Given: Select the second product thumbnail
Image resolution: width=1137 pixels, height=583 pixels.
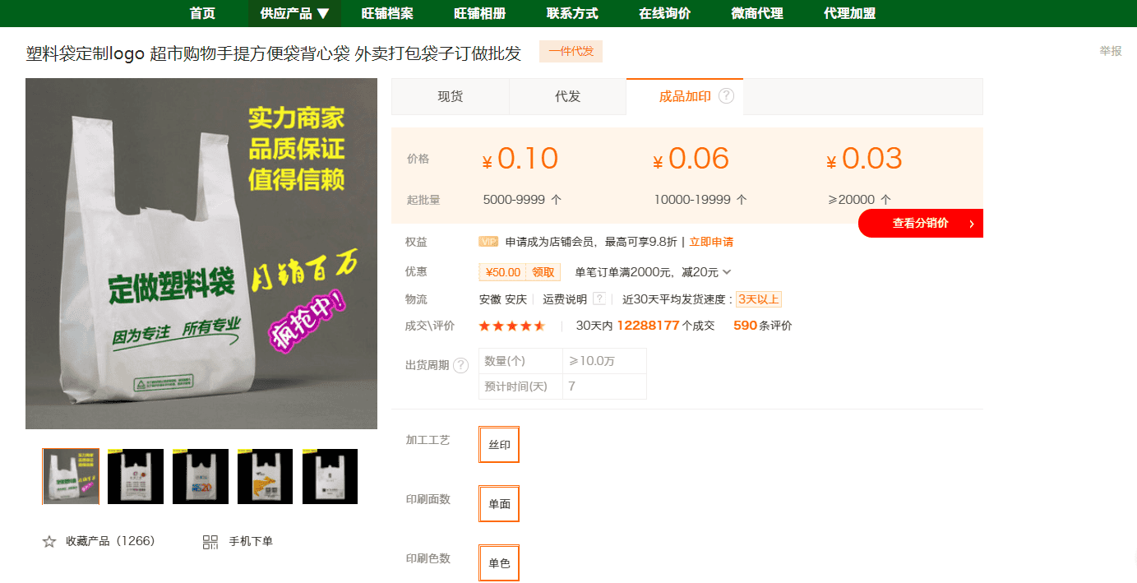Looking at the screenshot, I should [x=136, y=476].
